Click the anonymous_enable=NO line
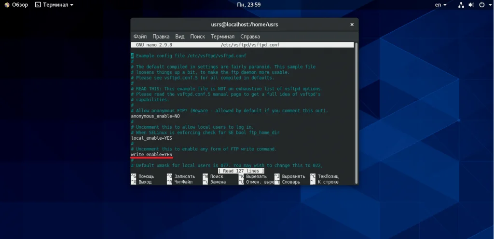The width and height of the screenshot is (494, 239). coord(155,116)
